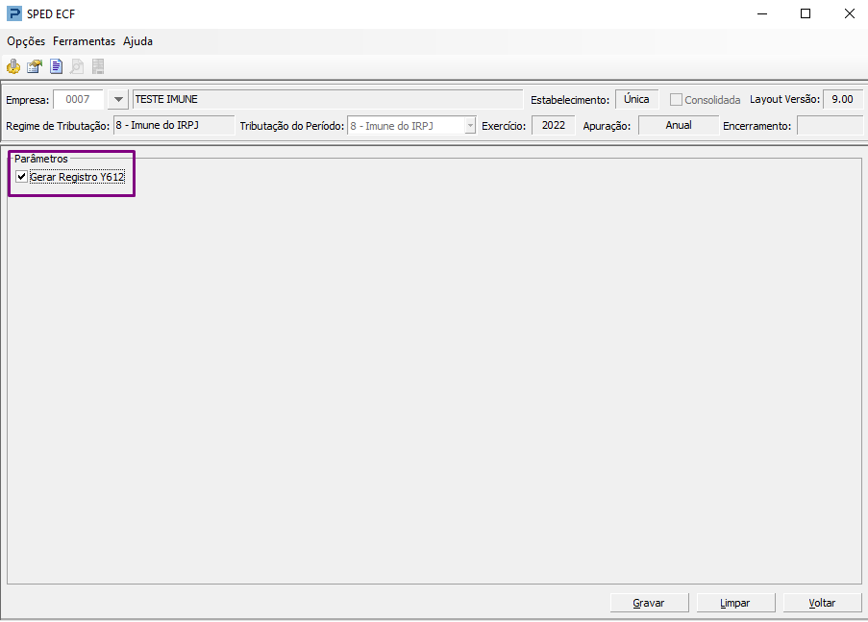
Task: Click the Regime de Tributação field
Action: coord(174,126)
